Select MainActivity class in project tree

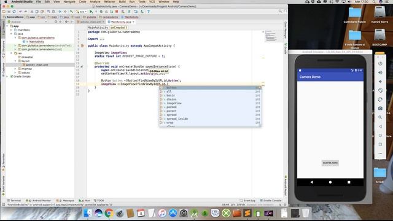tap(34, 42)
